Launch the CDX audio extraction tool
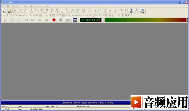Image resolution: width=189 pixels, height=111 pixels. coord(131,10)
